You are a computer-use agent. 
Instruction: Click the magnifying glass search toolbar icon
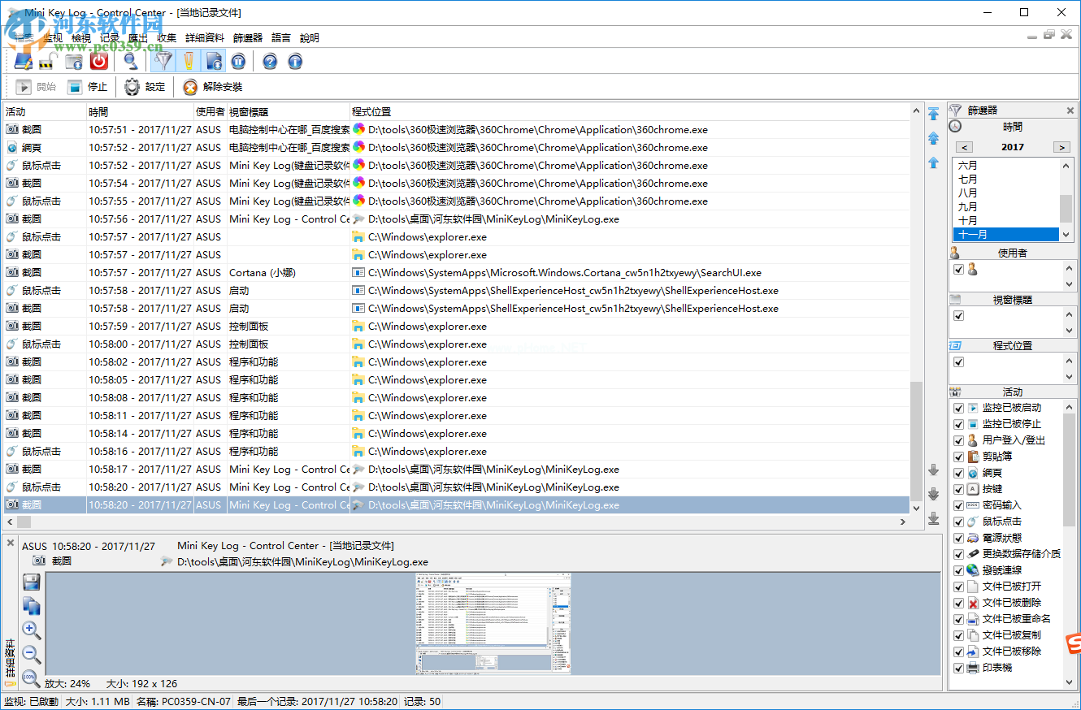130,61
